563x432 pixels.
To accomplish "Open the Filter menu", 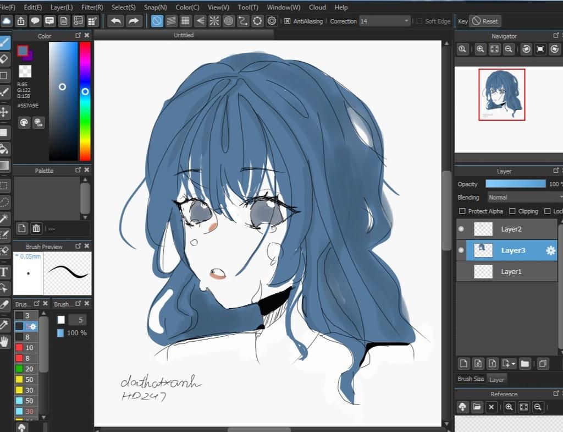I will click(92, 7).
